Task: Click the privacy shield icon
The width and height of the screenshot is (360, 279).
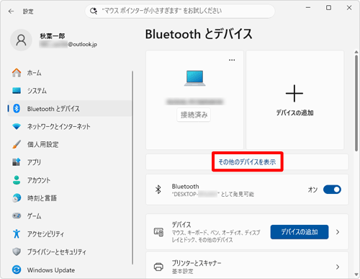Action: pyautogui.click(x=17, y=252)
